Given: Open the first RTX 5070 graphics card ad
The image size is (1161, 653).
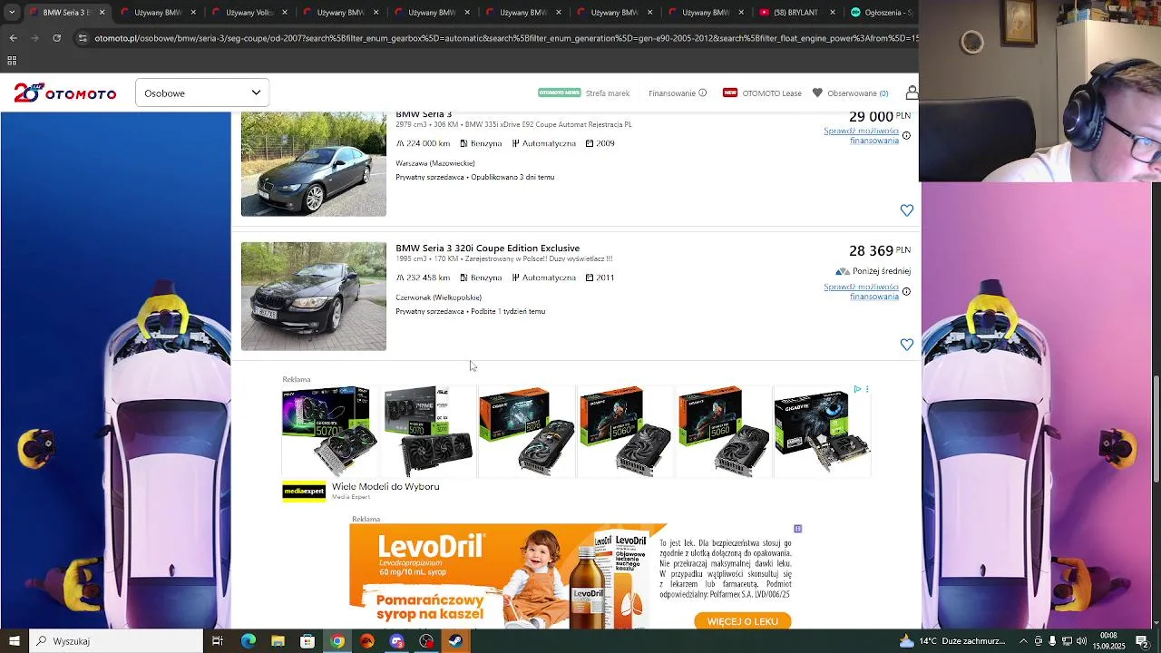Looking at the screenshot, I should point(330,432).
